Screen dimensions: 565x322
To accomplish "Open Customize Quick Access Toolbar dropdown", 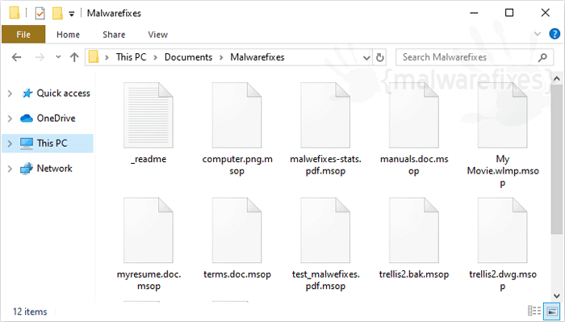I will tap(72, 14).
